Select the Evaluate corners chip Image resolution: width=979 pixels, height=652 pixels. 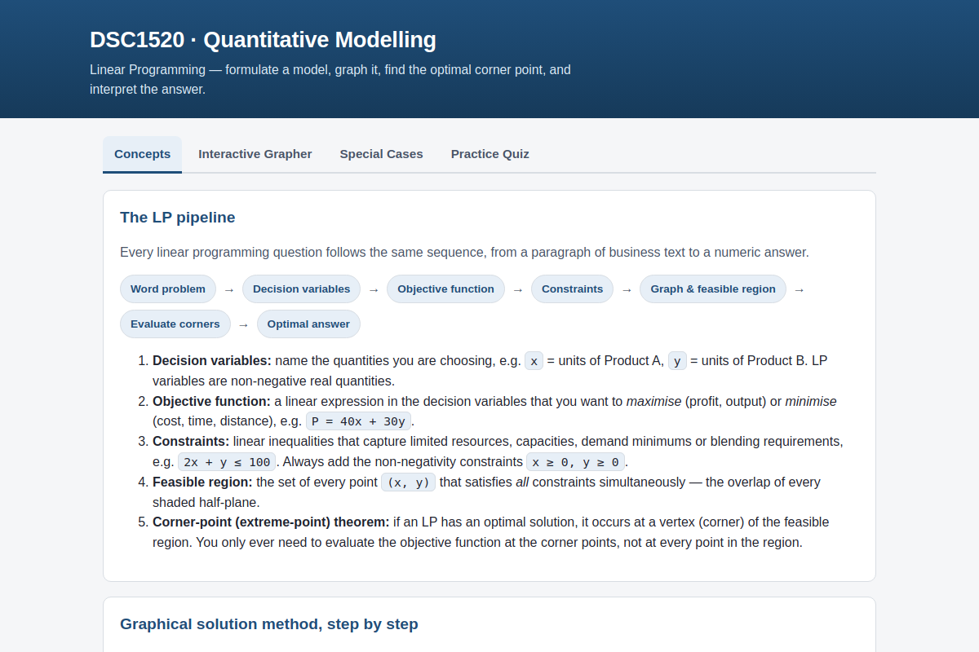click(x=175, y=324)
